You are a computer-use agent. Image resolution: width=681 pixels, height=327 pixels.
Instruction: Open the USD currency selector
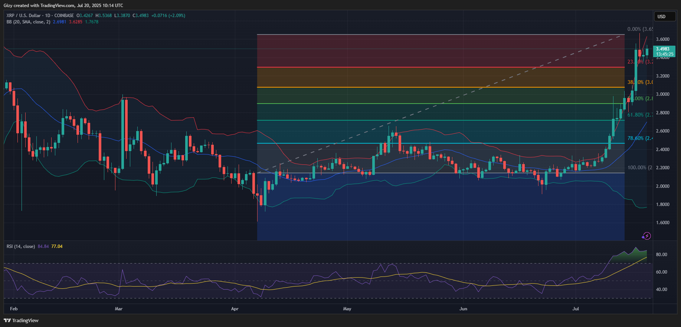pyautogui.click(x=664, y=16)
